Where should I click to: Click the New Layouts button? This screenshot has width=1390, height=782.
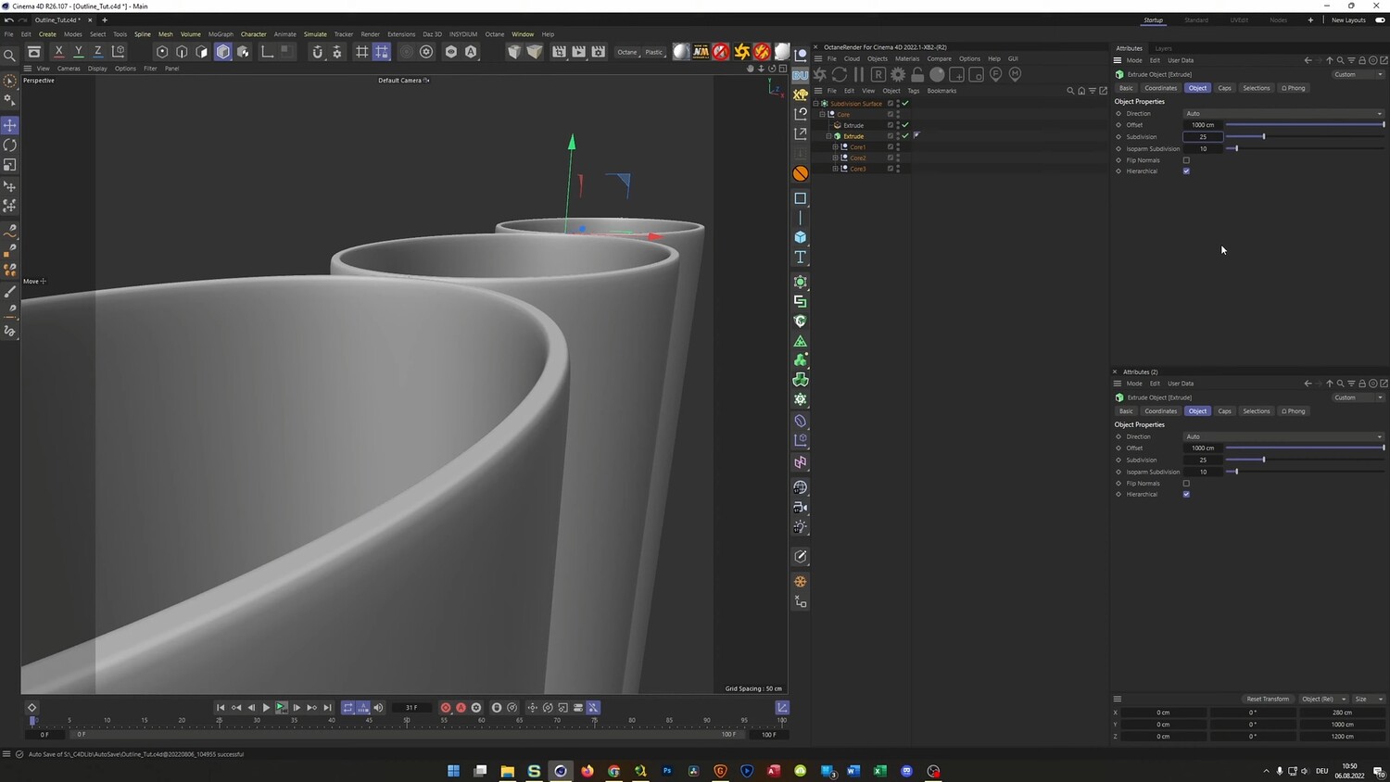pos(1348,19)
